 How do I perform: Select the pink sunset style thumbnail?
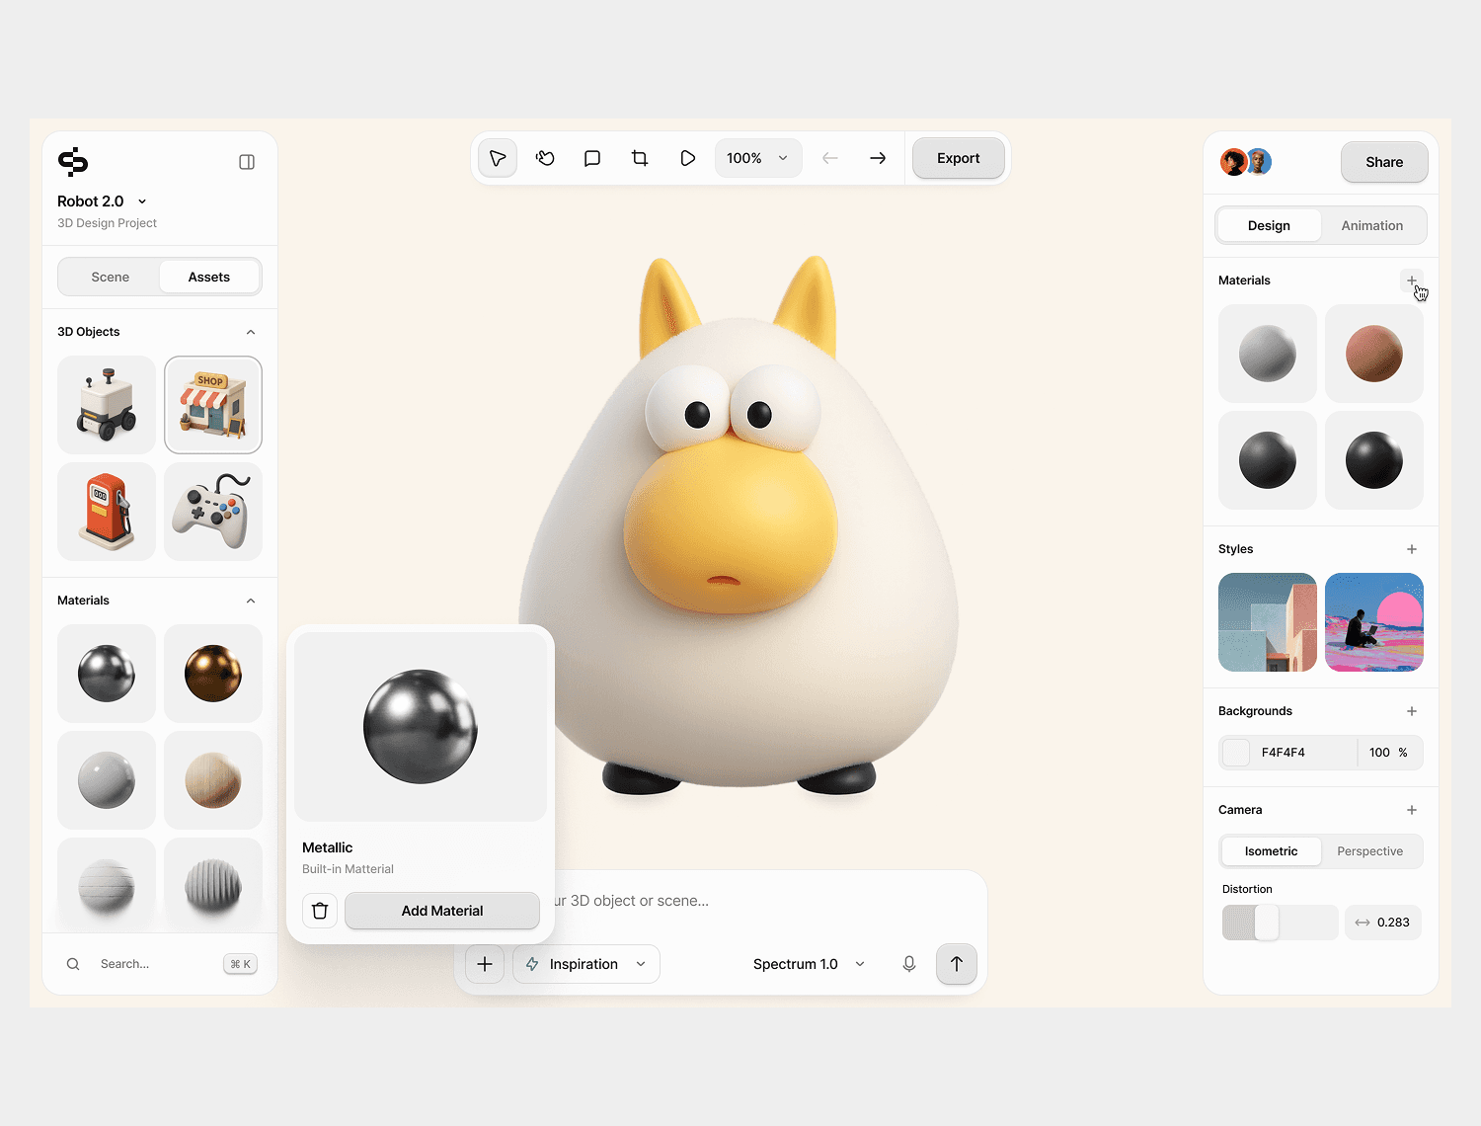click(x=1374, y=622)
